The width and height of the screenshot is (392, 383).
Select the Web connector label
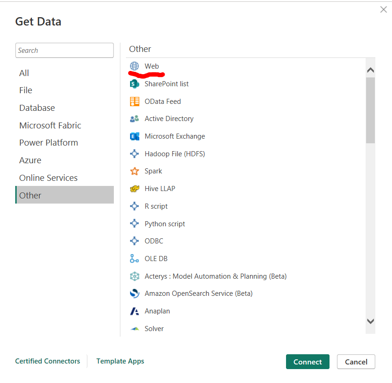coord(151,66)
